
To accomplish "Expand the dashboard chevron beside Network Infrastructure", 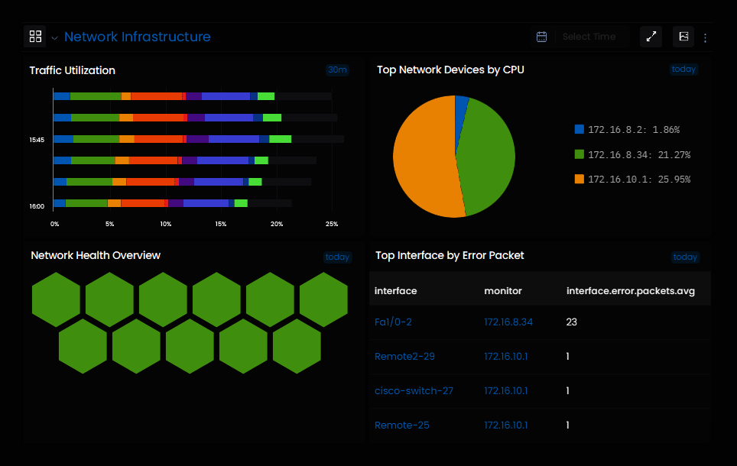I will [x=54, y=38].
